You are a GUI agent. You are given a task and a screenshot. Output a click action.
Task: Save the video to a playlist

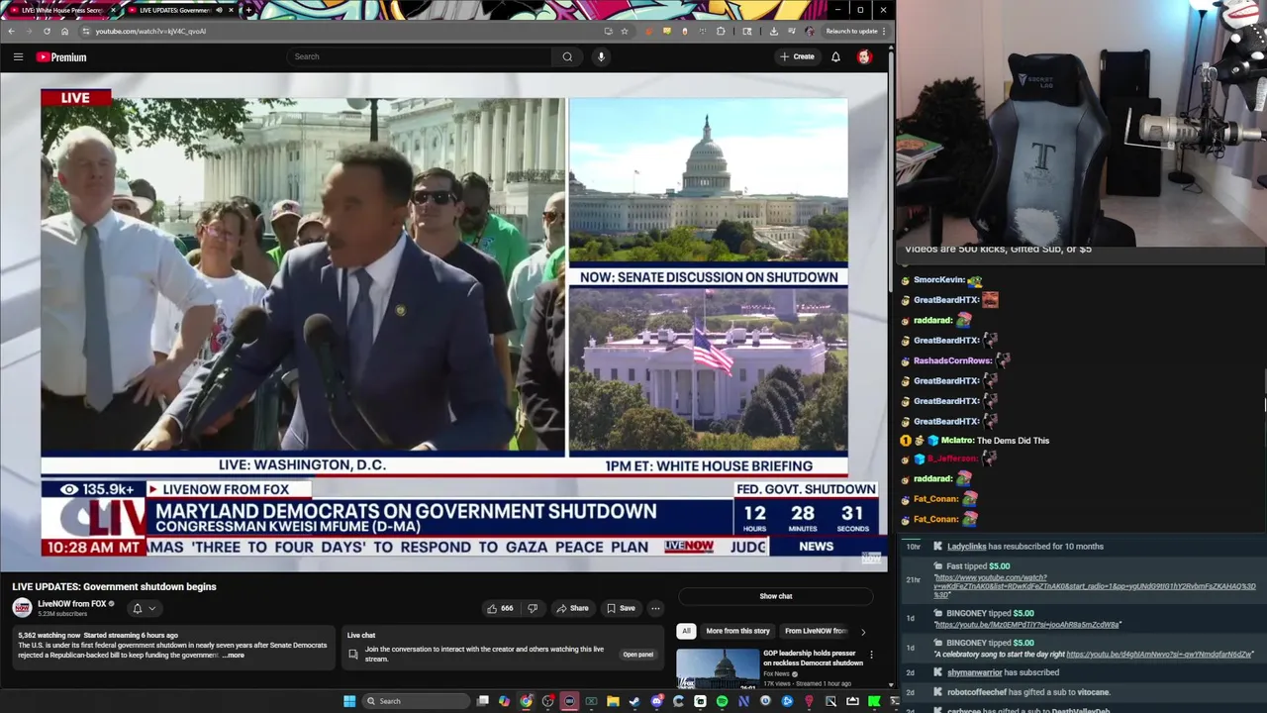tap(621, 608)
